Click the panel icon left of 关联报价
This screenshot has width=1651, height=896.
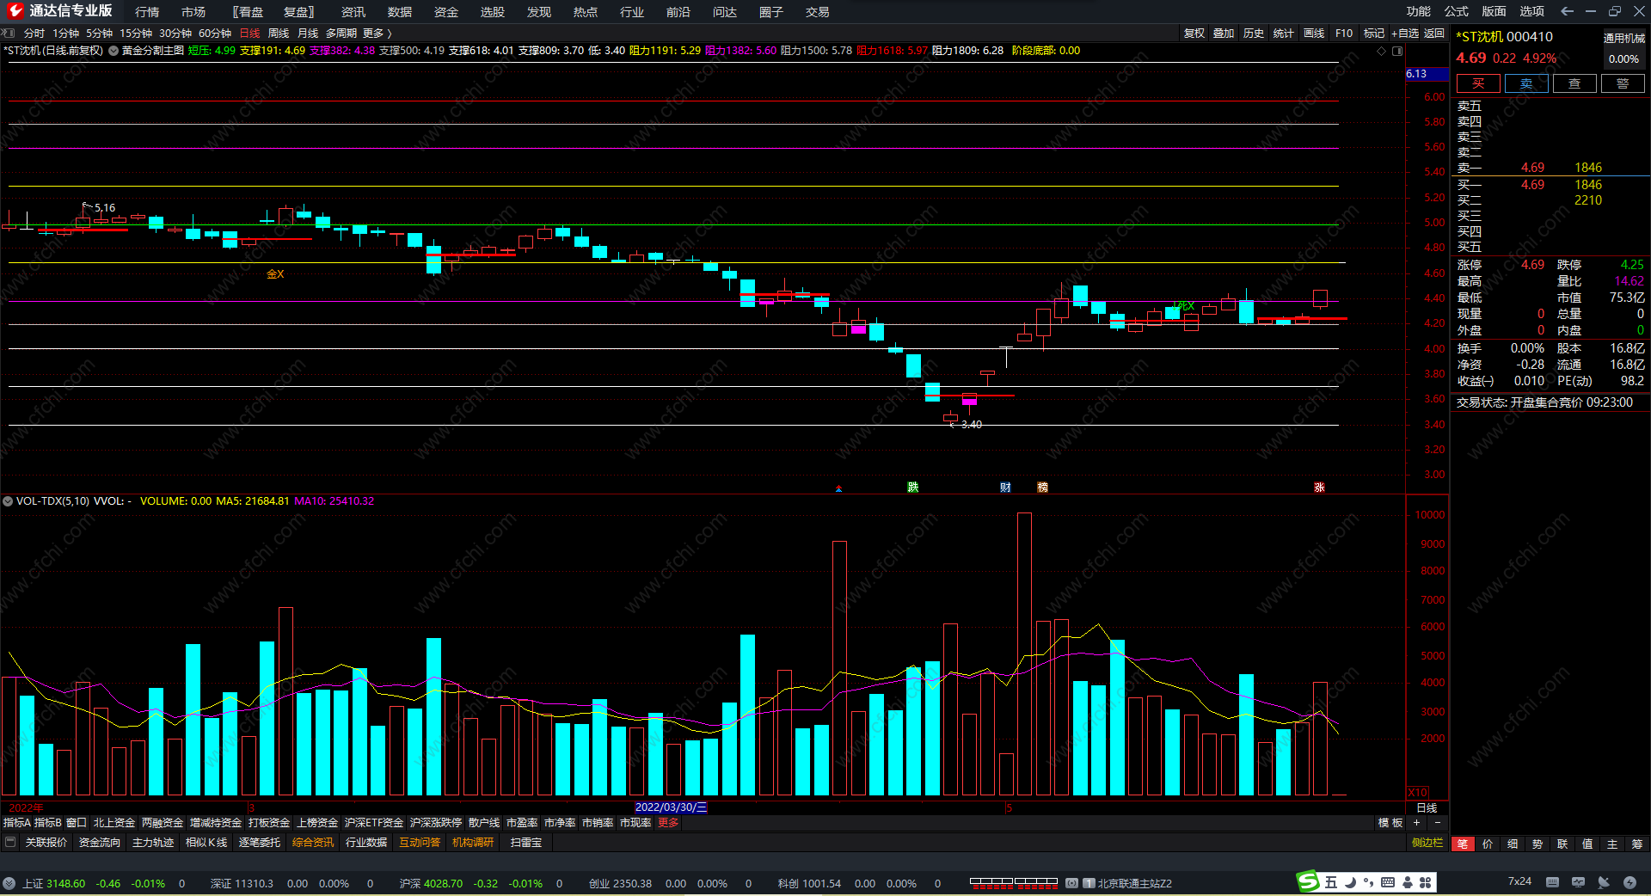[x=10, y=842]
